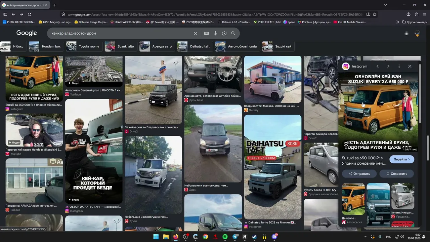Show the next image in preview panel

pos(388,67)
